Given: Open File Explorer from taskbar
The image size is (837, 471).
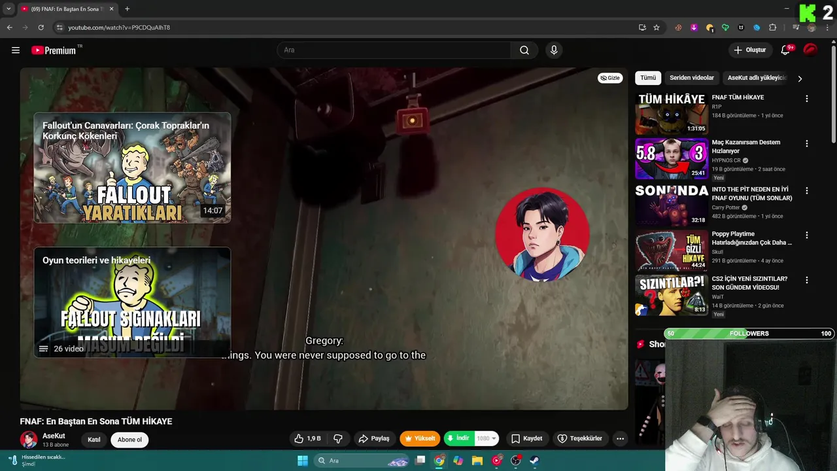Looking at the screenshot, I should 477,461.
